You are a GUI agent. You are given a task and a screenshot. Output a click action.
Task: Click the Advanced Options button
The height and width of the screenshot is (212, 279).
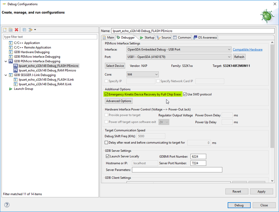click(119, 101)
